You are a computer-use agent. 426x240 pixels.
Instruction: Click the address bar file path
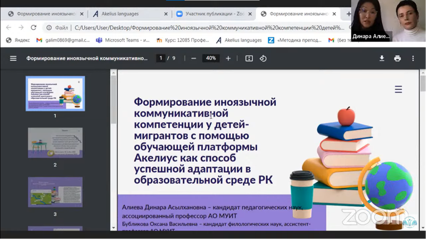click(x=209, y=28)
